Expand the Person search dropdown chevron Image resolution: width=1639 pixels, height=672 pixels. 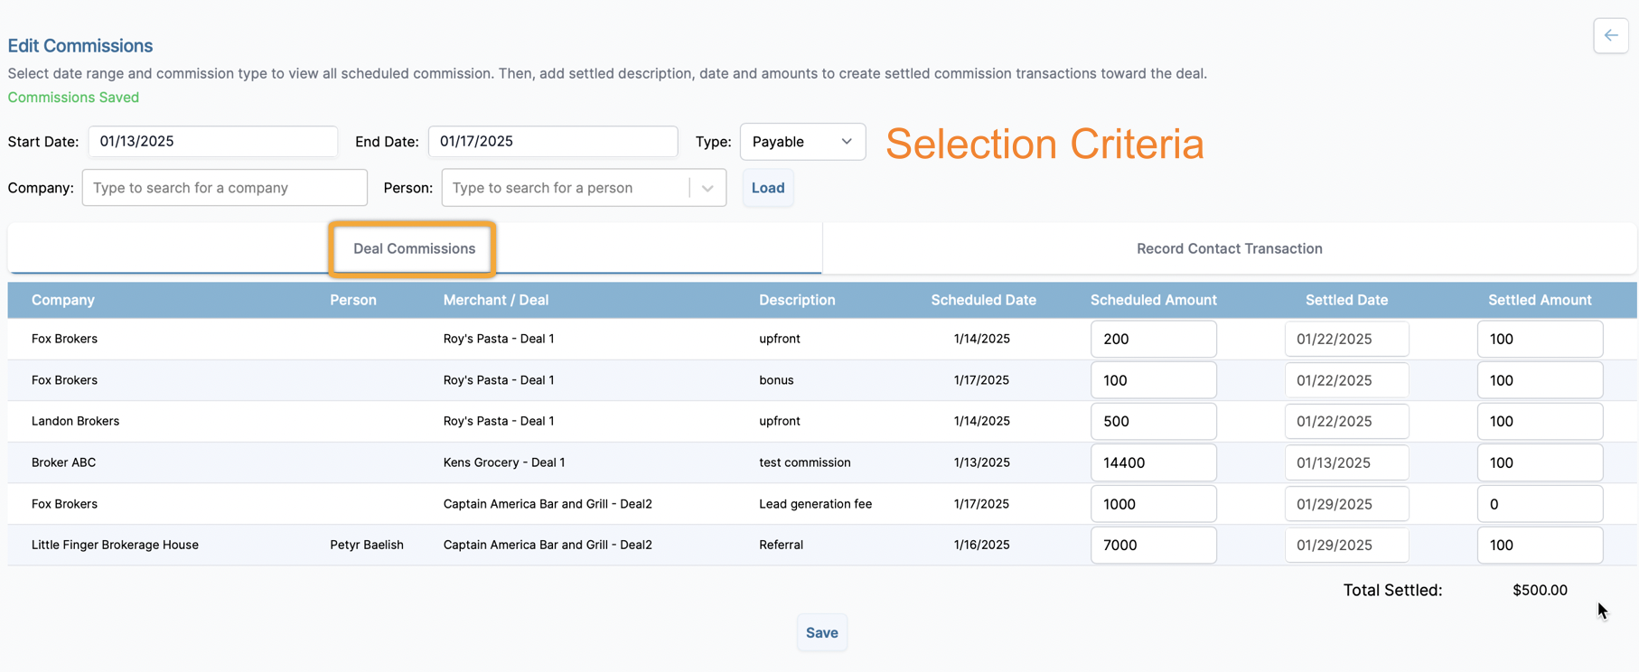click(707, 188)
